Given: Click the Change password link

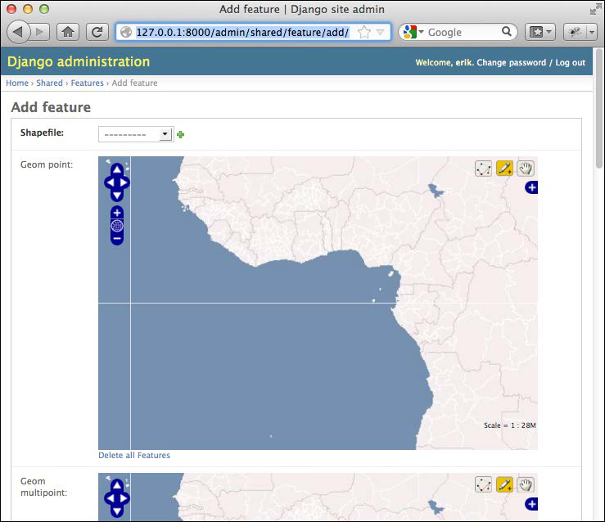Looking at the screenshot, I should pos(511,62).
